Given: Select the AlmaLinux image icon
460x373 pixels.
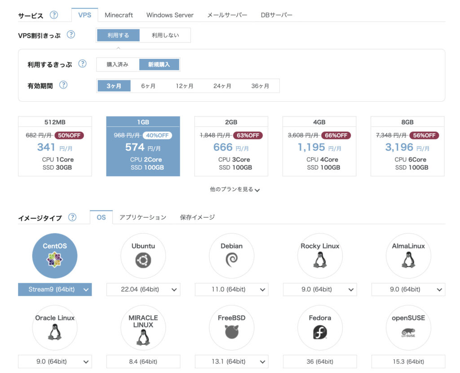Looking at the screenshot, I should [408, 256].
